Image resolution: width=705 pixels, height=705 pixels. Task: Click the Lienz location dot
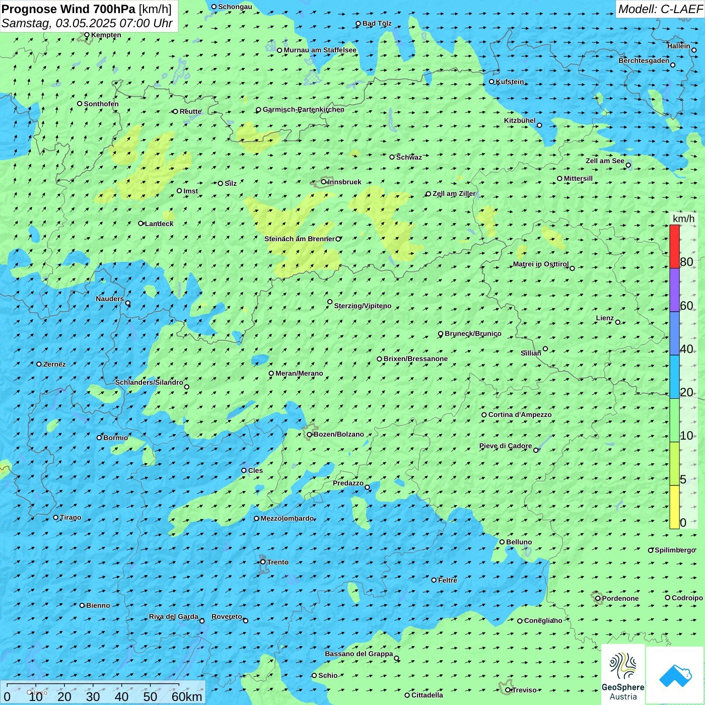618,322
